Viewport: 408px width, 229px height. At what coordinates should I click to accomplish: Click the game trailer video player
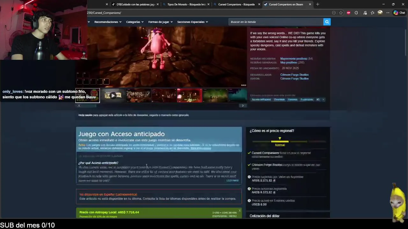click(x=161, y=57)
